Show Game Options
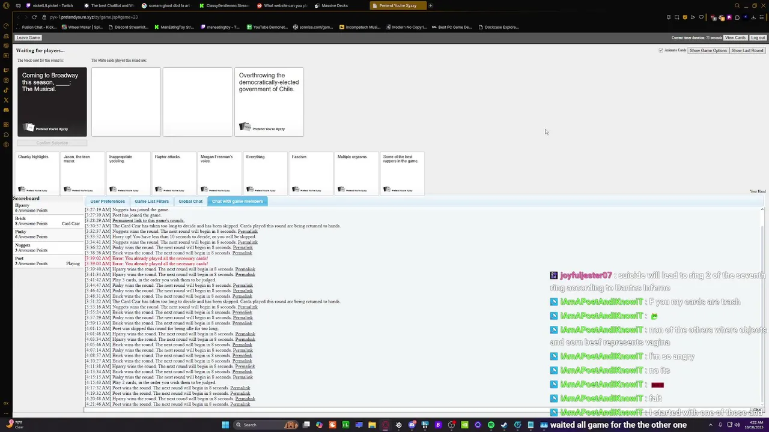769x432 pixels. pyautogui.click(x=708, y=50)
